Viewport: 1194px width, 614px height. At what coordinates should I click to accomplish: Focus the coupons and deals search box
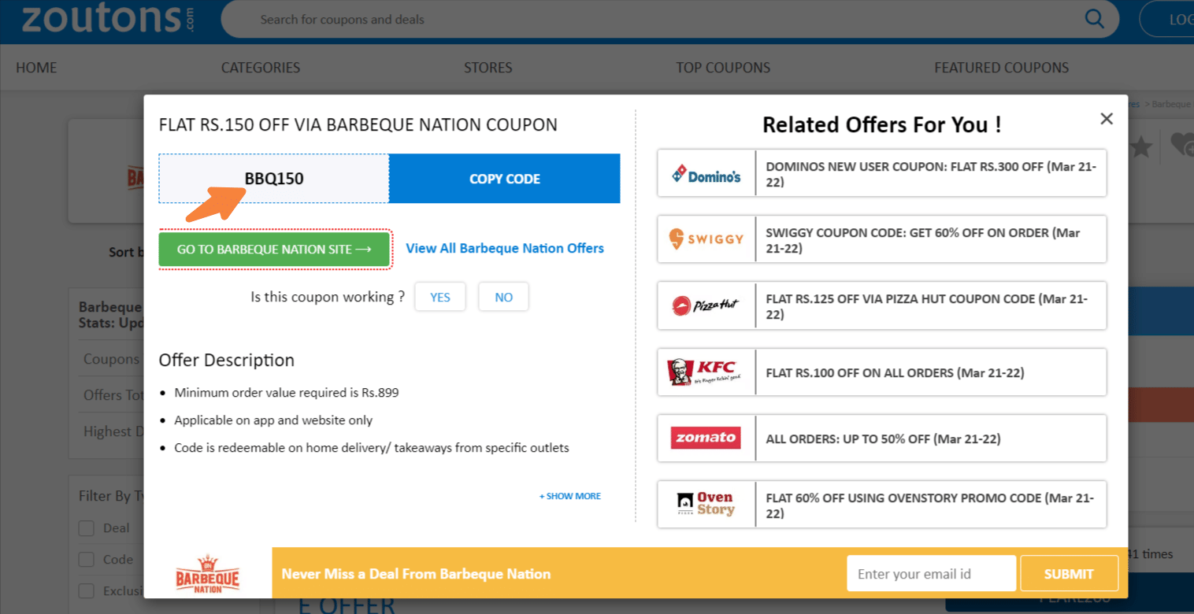669,20
